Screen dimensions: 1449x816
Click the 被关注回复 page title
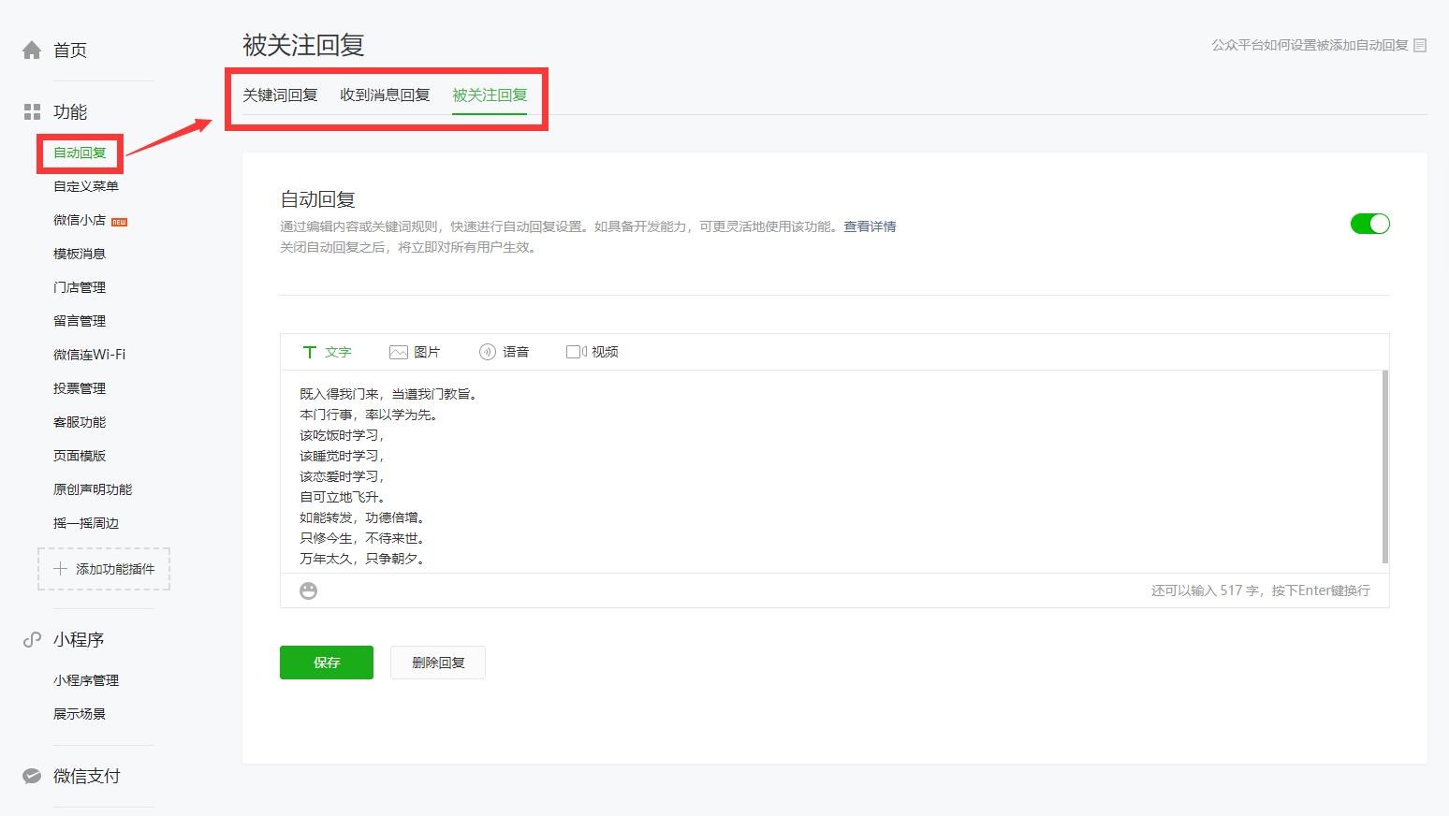(x=303, y=45)
